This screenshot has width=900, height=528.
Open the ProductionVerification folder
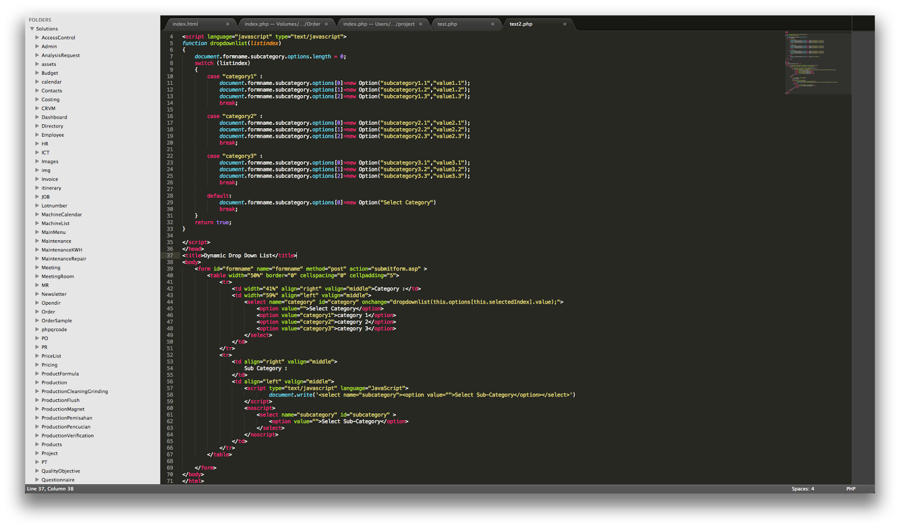[x=67, y=436]
